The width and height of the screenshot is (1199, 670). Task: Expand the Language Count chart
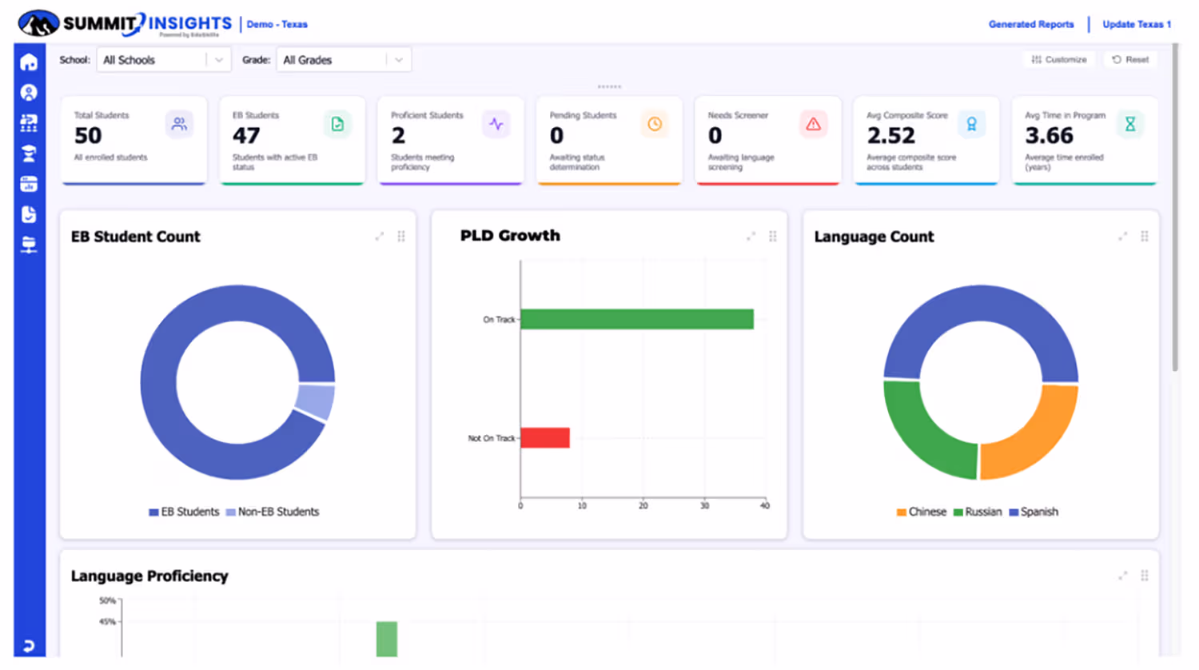coord(1123,236)
